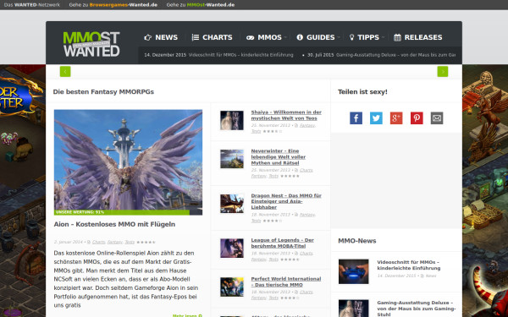Click Tests category under Aion article
This screenshot has height=317, width=508.
coord(130,242)
